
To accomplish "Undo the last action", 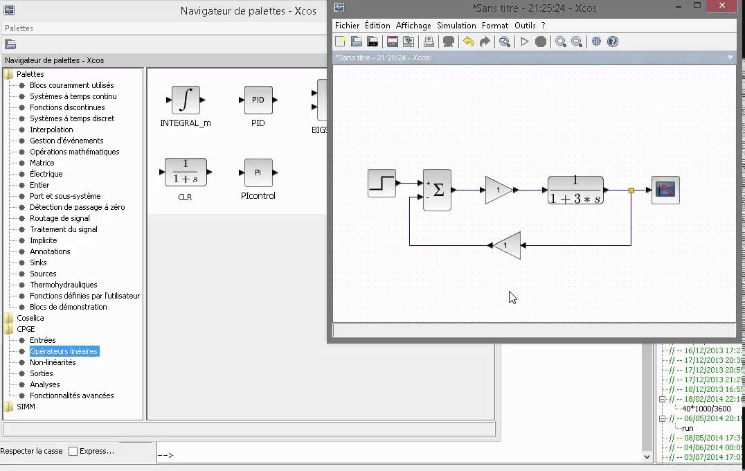I will pyautogui.click(x=469, y=42).
